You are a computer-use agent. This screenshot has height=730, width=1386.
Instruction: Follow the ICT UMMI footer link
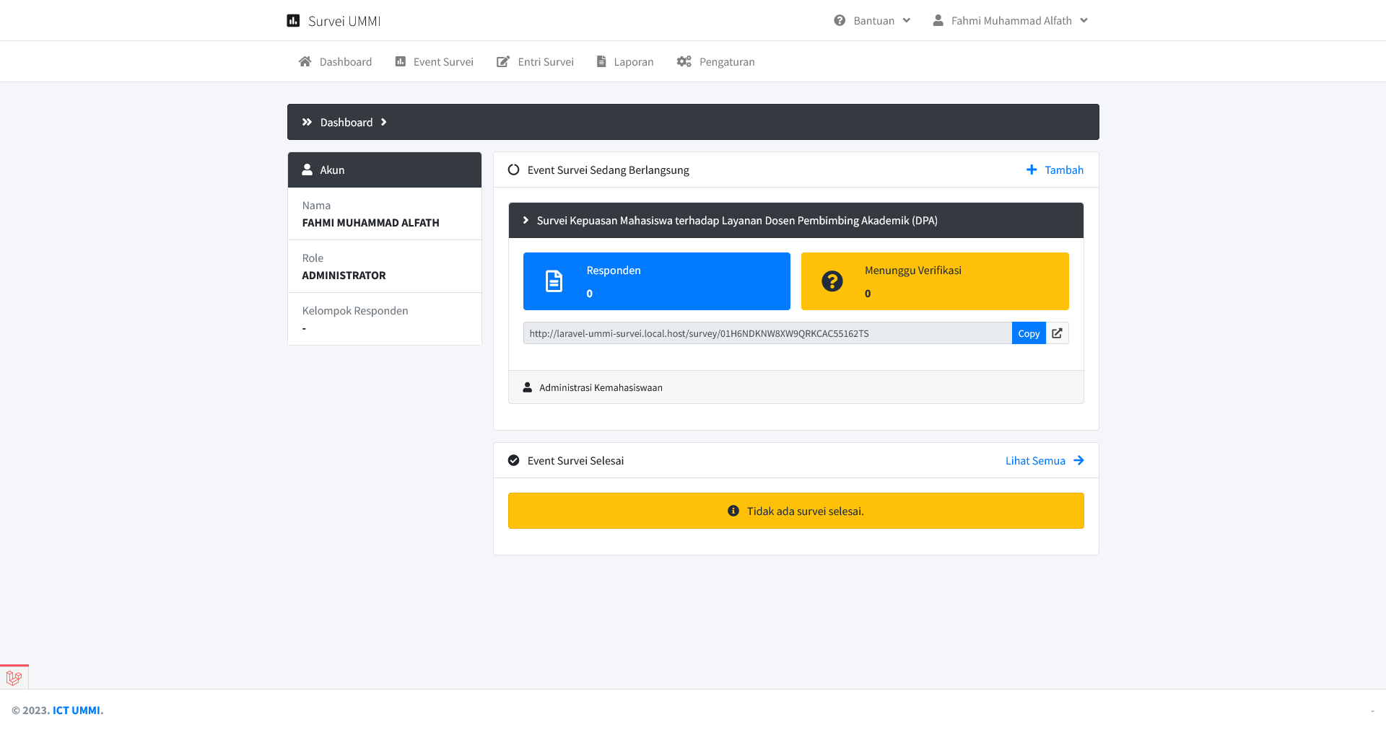tap(77, 711)
